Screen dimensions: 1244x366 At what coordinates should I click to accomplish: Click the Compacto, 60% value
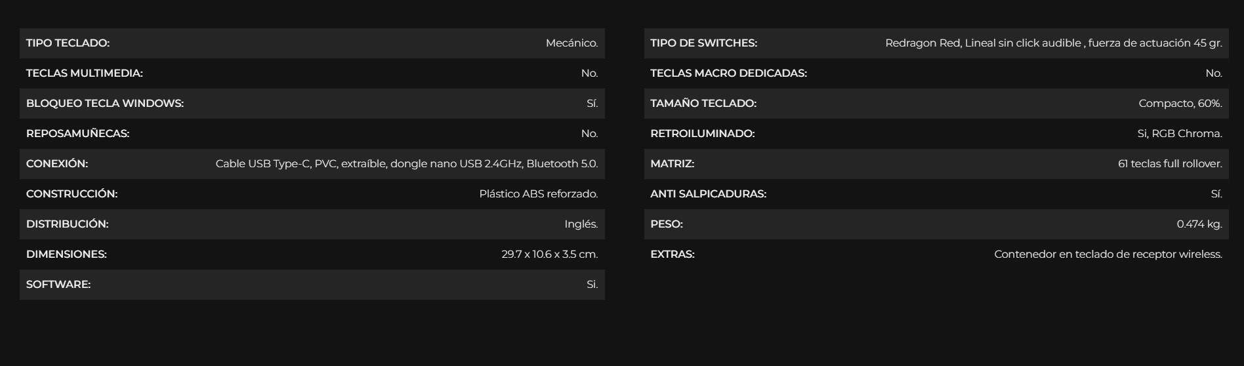point(1180,104)
